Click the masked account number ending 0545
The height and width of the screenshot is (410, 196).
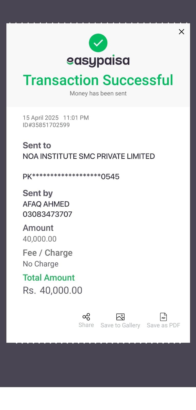(71, 177)
